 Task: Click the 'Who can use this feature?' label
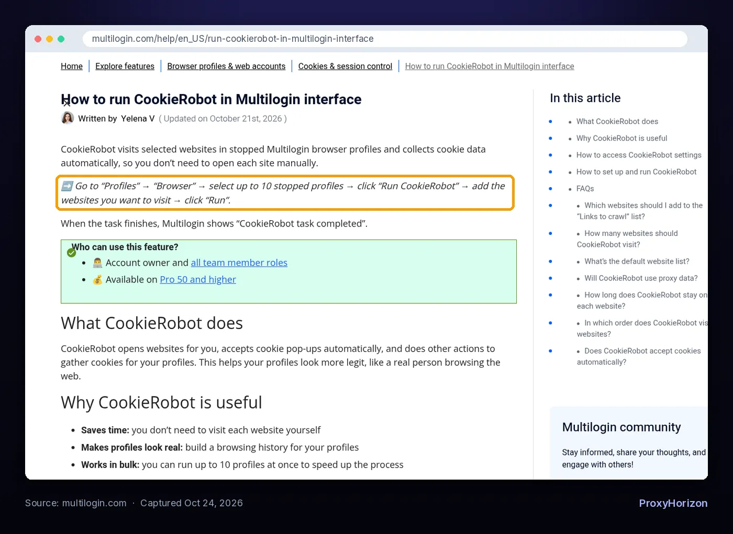point(125,247)
